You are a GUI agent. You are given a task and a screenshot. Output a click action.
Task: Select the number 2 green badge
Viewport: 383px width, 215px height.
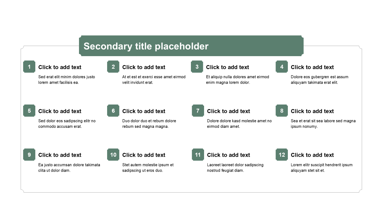(x=113, y=67)
